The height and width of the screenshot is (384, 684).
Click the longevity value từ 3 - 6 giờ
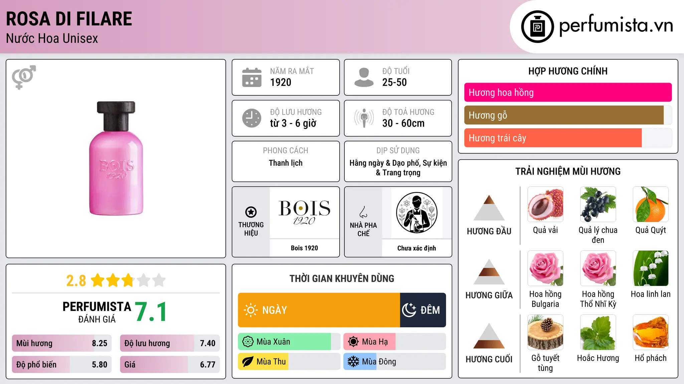[x=293, y=123]
